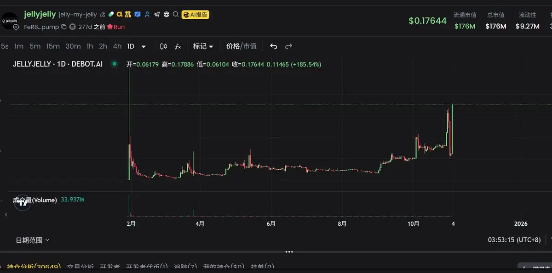Open the candlestick chart type icon
This screenshot has width=552, height=273.
click(x=164, y=46)
